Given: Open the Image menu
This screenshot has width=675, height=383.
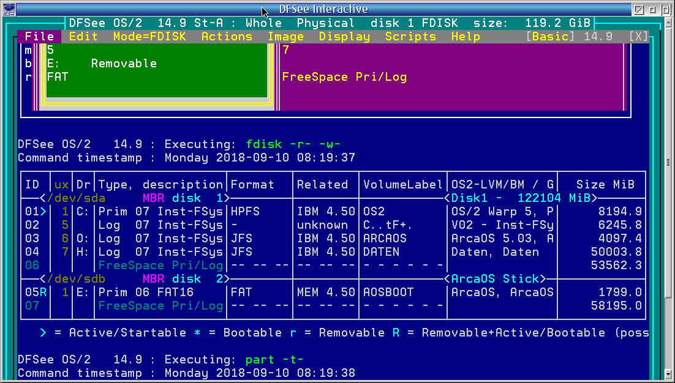Looking at the screenshot, I should click(286, 37).
